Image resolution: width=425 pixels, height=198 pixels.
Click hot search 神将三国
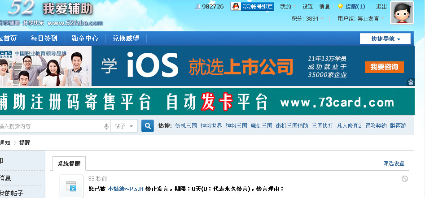[237, 126]
